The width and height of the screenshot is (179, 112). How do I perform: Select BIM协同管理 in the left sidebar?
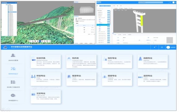(x=13, y=57)
